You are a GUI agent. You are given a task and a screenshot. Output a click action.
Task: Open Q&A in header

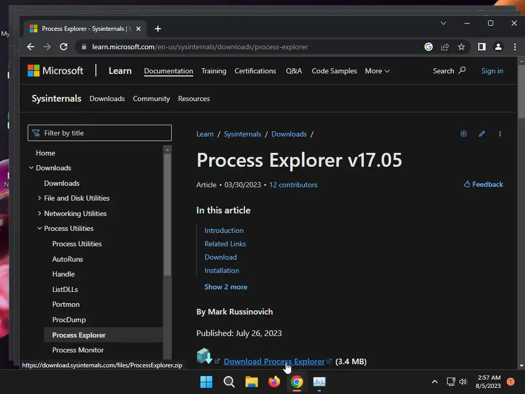pos(294,71)
